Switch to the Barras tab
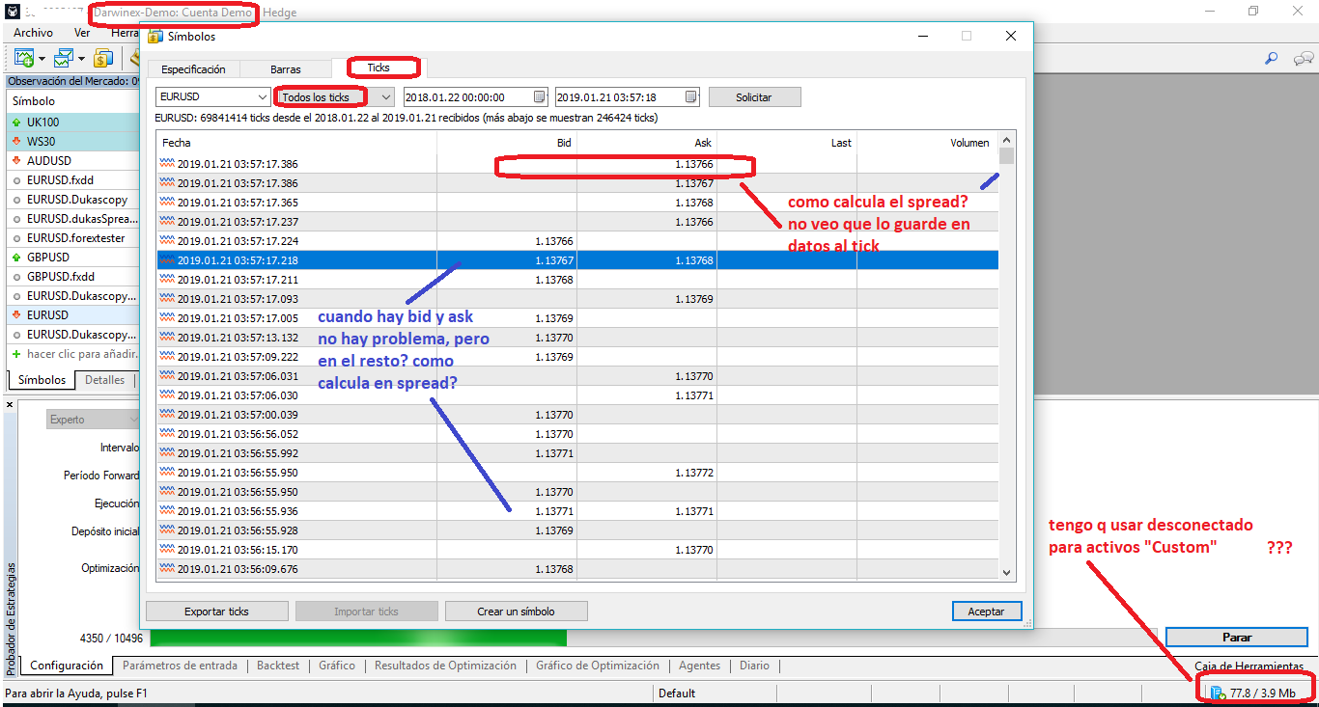The image size is (1319, 707). click(x=286, y=69)
